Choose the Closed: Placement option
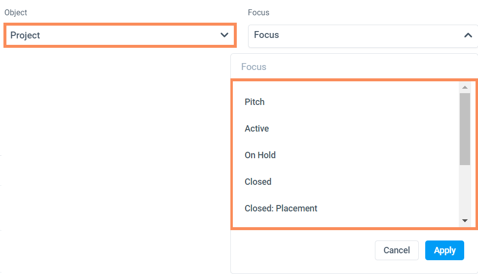Image resolution: width=478 pixels, height=274 pixels. point(281,208)
